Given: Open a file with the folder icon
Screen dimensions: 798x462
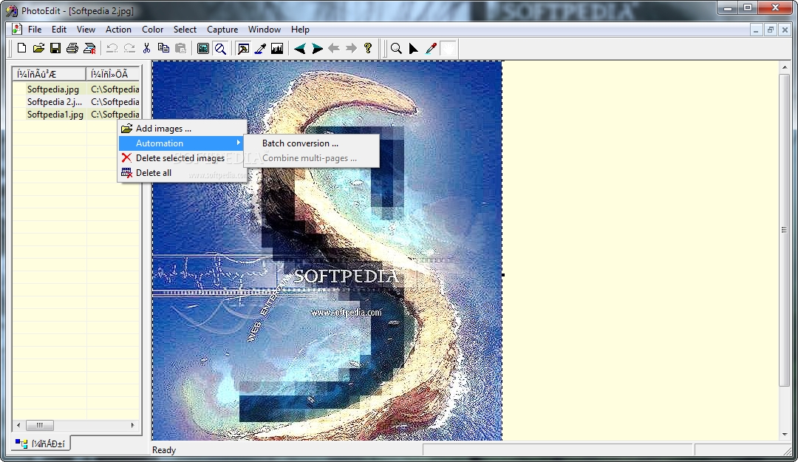Looking at the screenshot, I should coord(38,48).
